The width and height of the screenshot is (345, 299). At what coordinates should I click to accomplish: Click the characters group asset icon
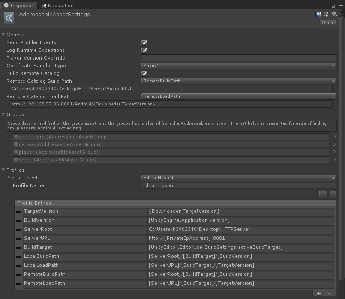[x=15, y=137]
